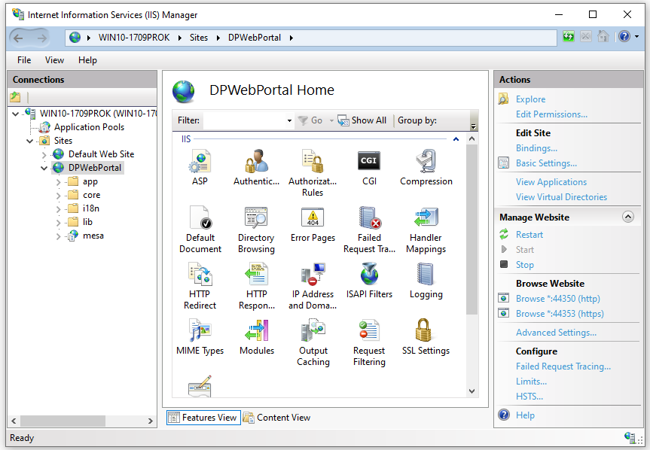650x450 pixels.
Task: Click the home toolbar icon
Action: tap(603, 37)
